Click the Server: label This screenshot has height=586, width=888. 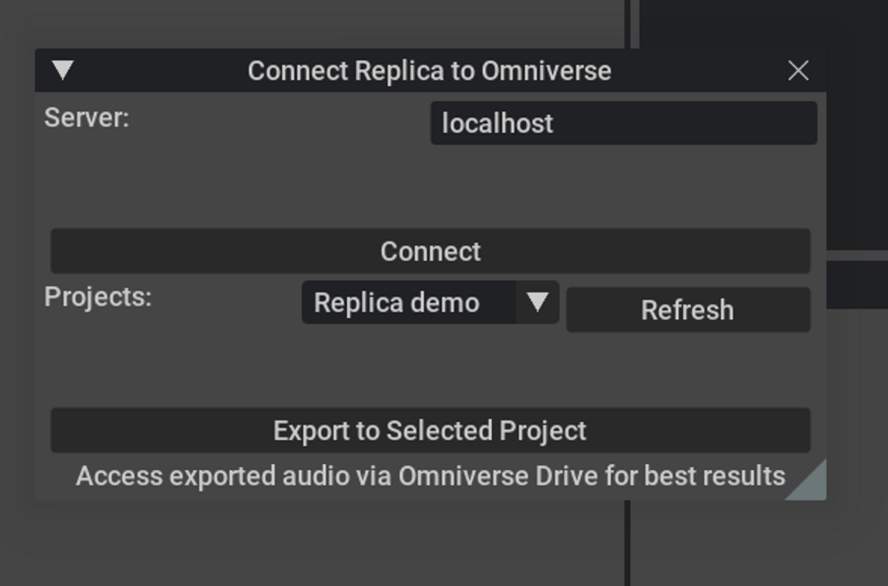tap(87, 118)
